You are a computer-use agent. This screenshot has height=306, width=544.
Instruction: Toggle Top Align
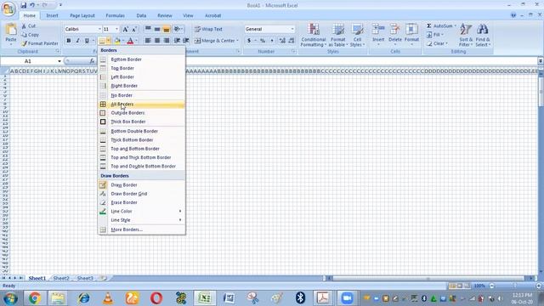point(148,29)
